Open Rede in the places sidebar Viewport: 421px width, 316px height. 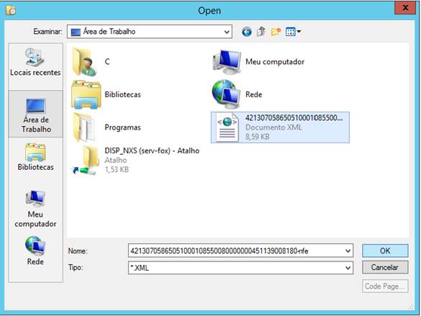tap(35, 250)
